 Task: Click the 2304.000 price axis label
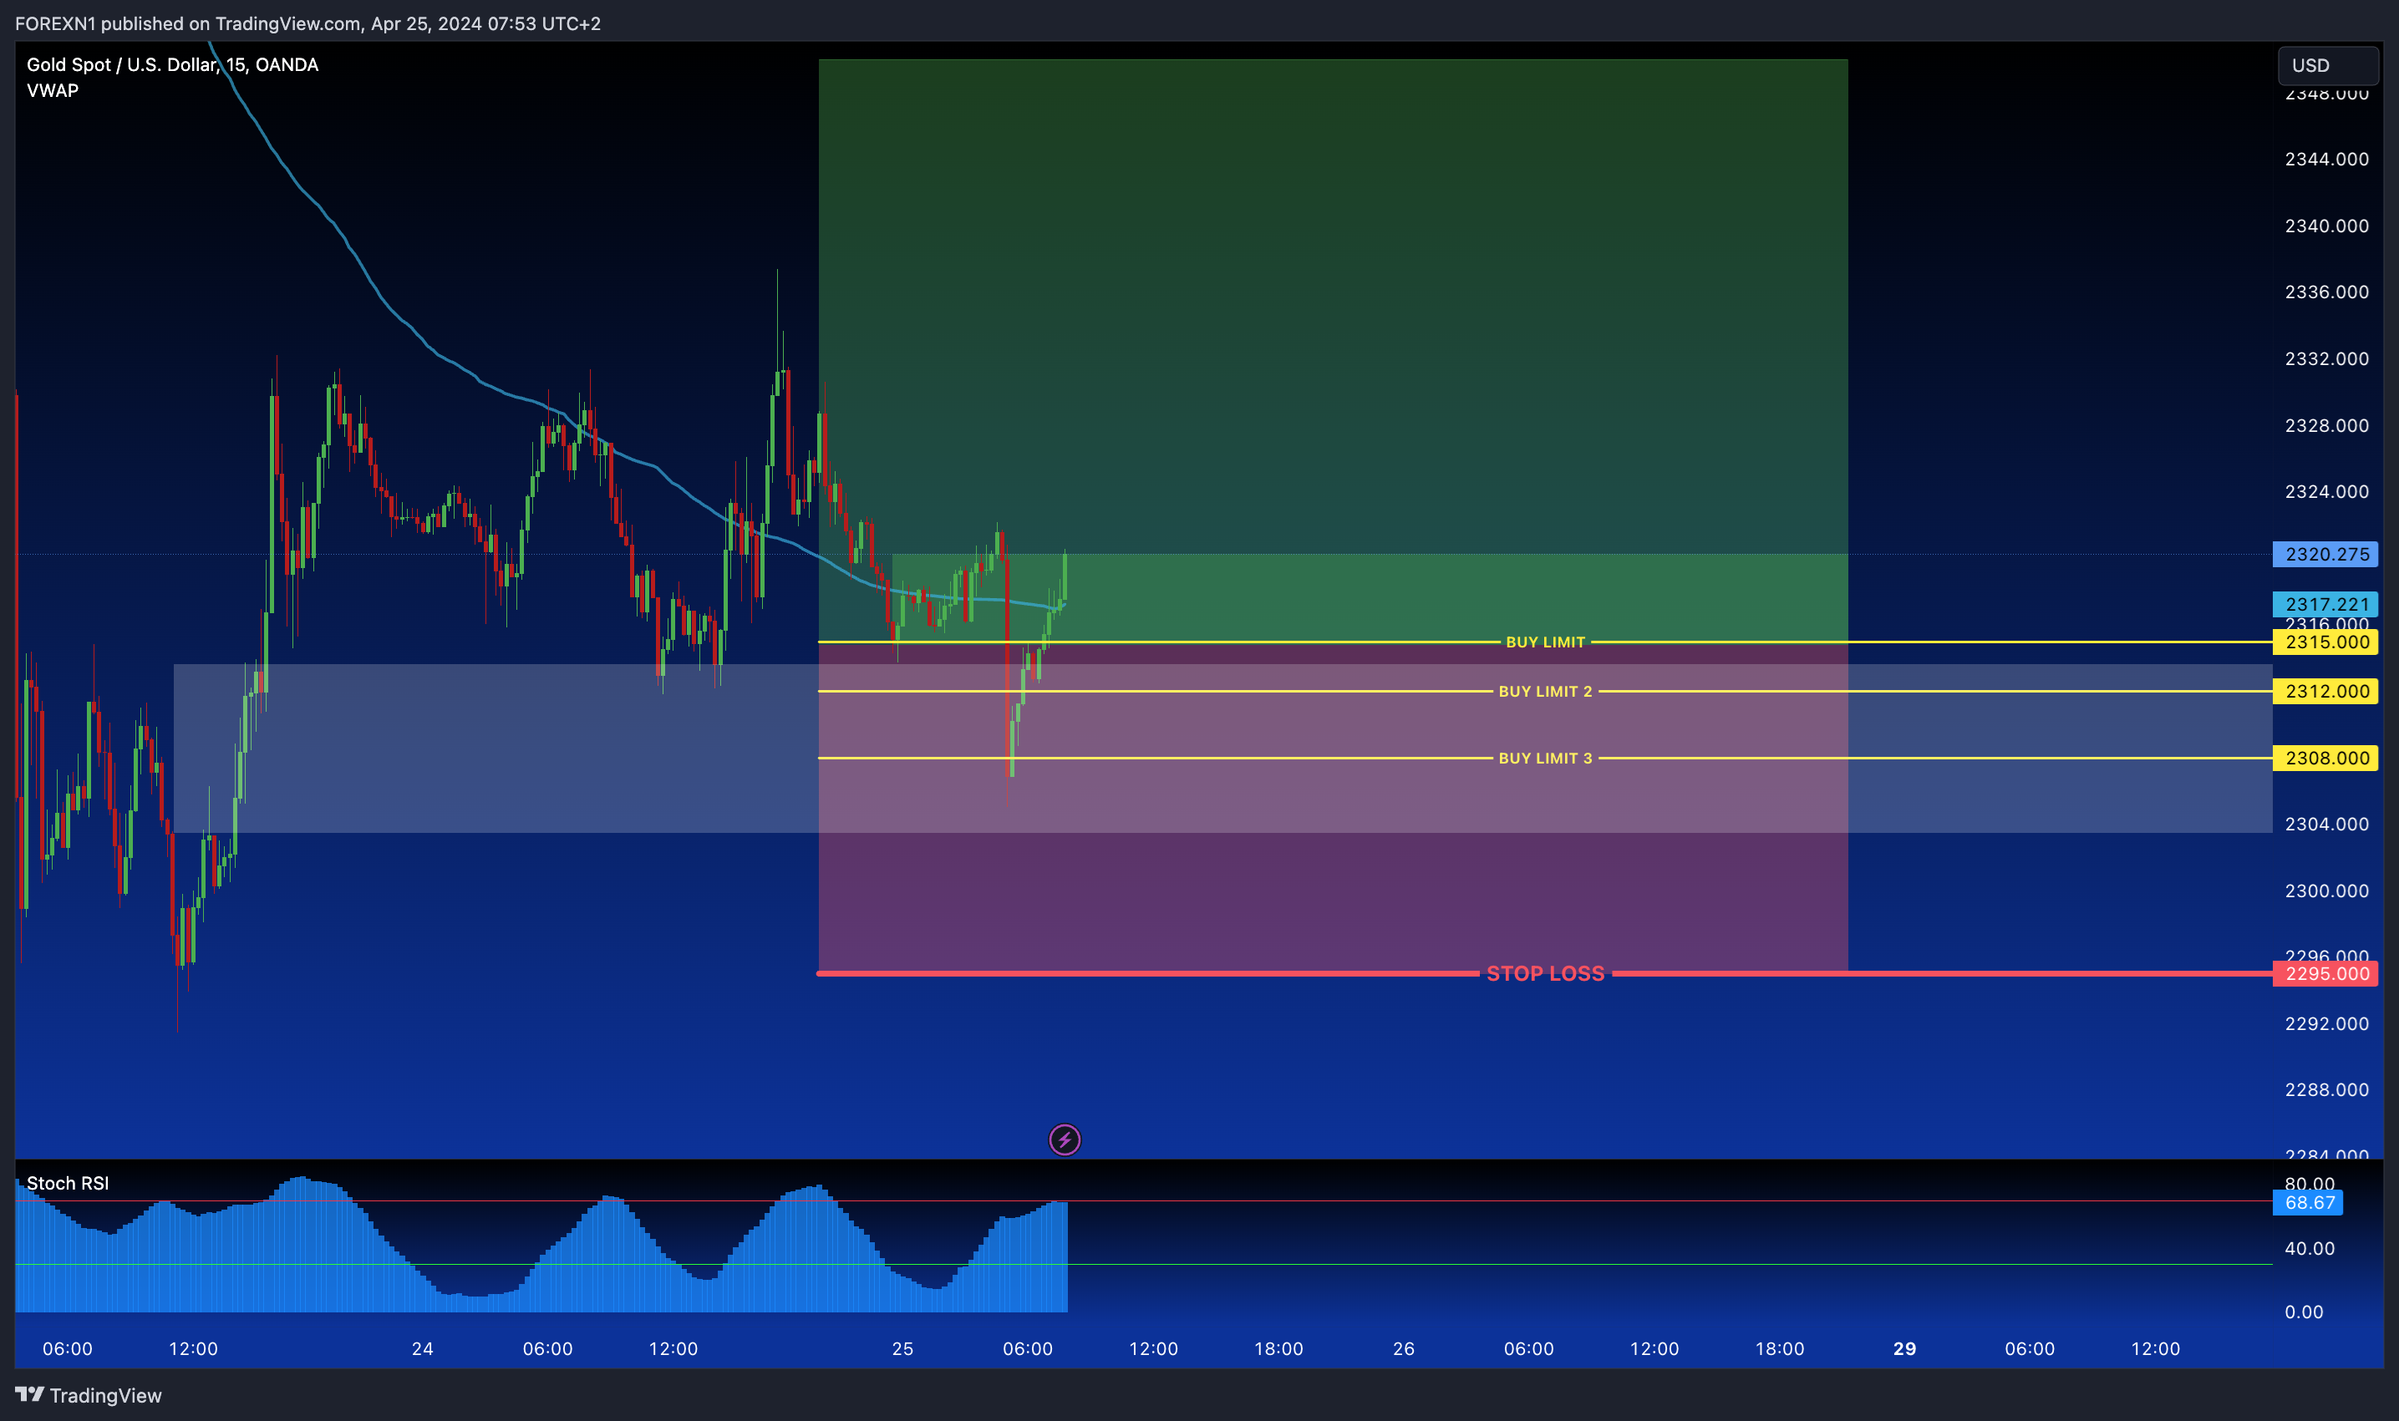[2326, 825]
